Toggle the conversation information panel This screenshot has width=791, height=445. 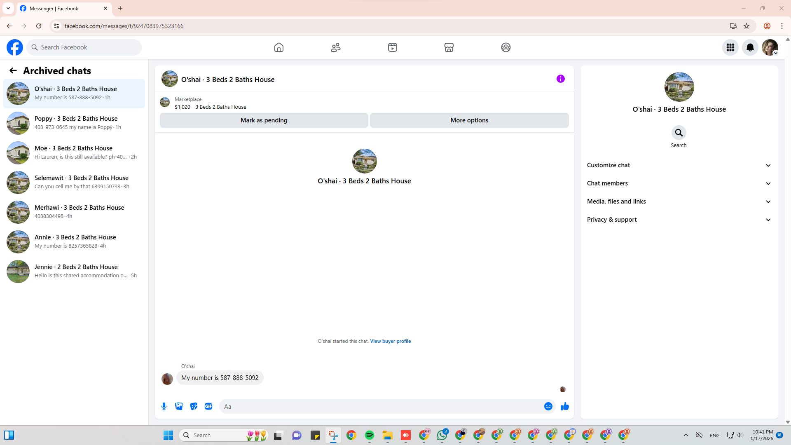point(560,79)
